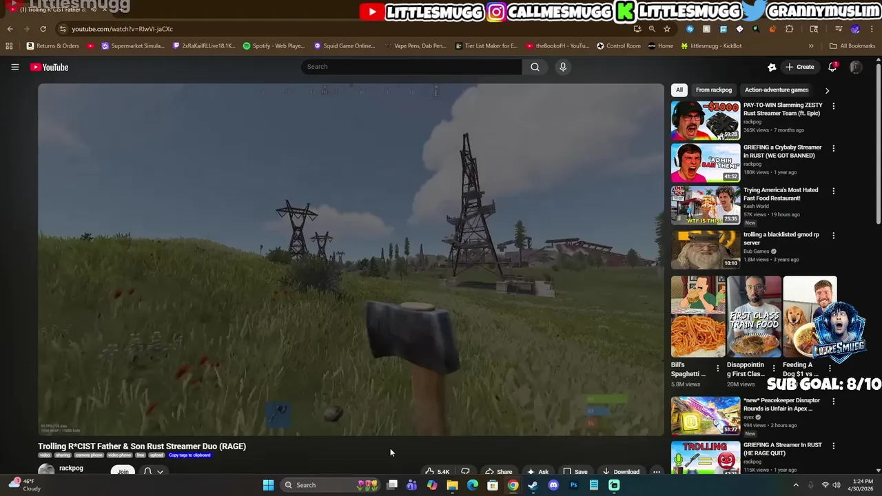This screenshot has width=882, height=496.
Task: Open options for trolling a blacklisted gmod video
Action: pos(833,235)
